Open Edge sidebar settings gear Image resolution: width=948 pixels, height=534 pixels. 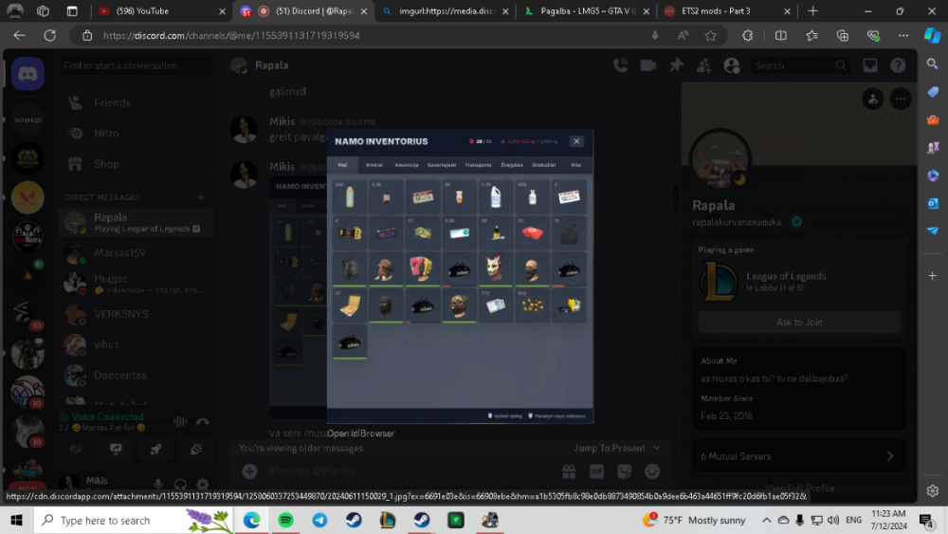coord(933,490)
